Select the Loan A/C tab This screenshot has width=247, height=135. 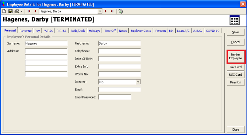pyautogui.click(x=183, y=31)
